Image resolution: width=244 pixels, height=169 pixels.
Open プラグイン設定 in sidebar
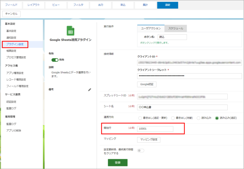15,44
